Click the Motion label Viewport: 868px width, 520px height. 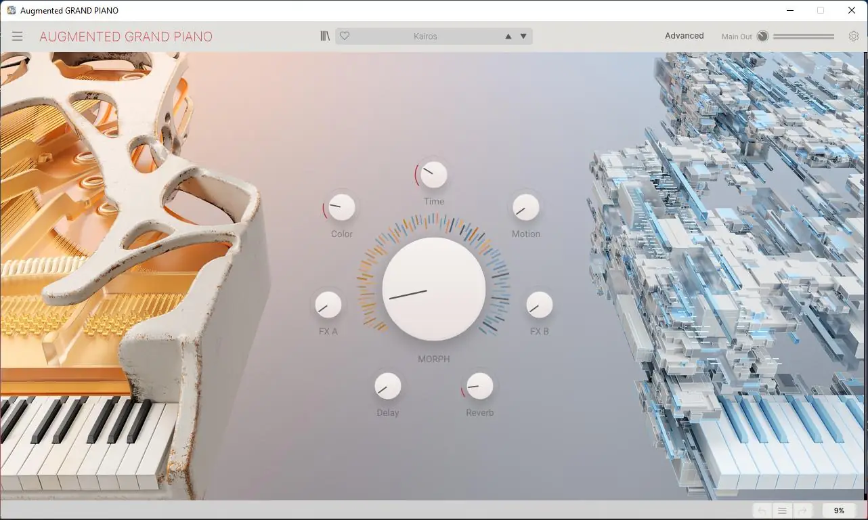pos(526,234)
